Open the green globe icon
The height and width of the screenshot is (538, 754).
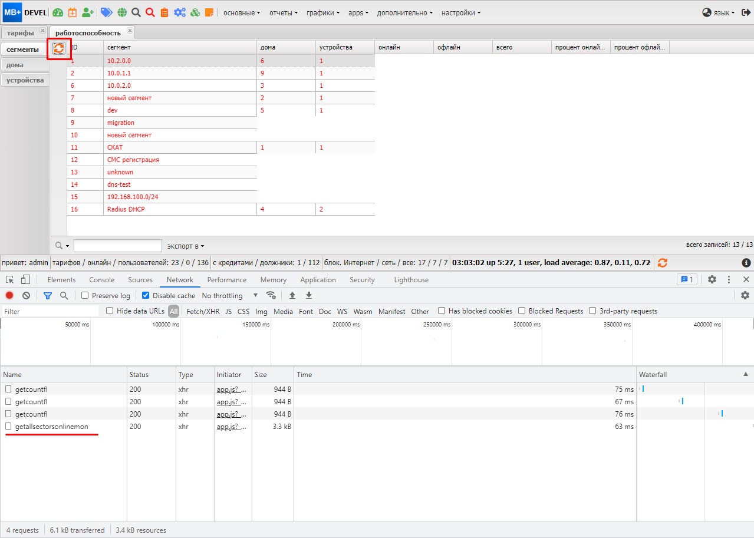[x=122, y=12]
